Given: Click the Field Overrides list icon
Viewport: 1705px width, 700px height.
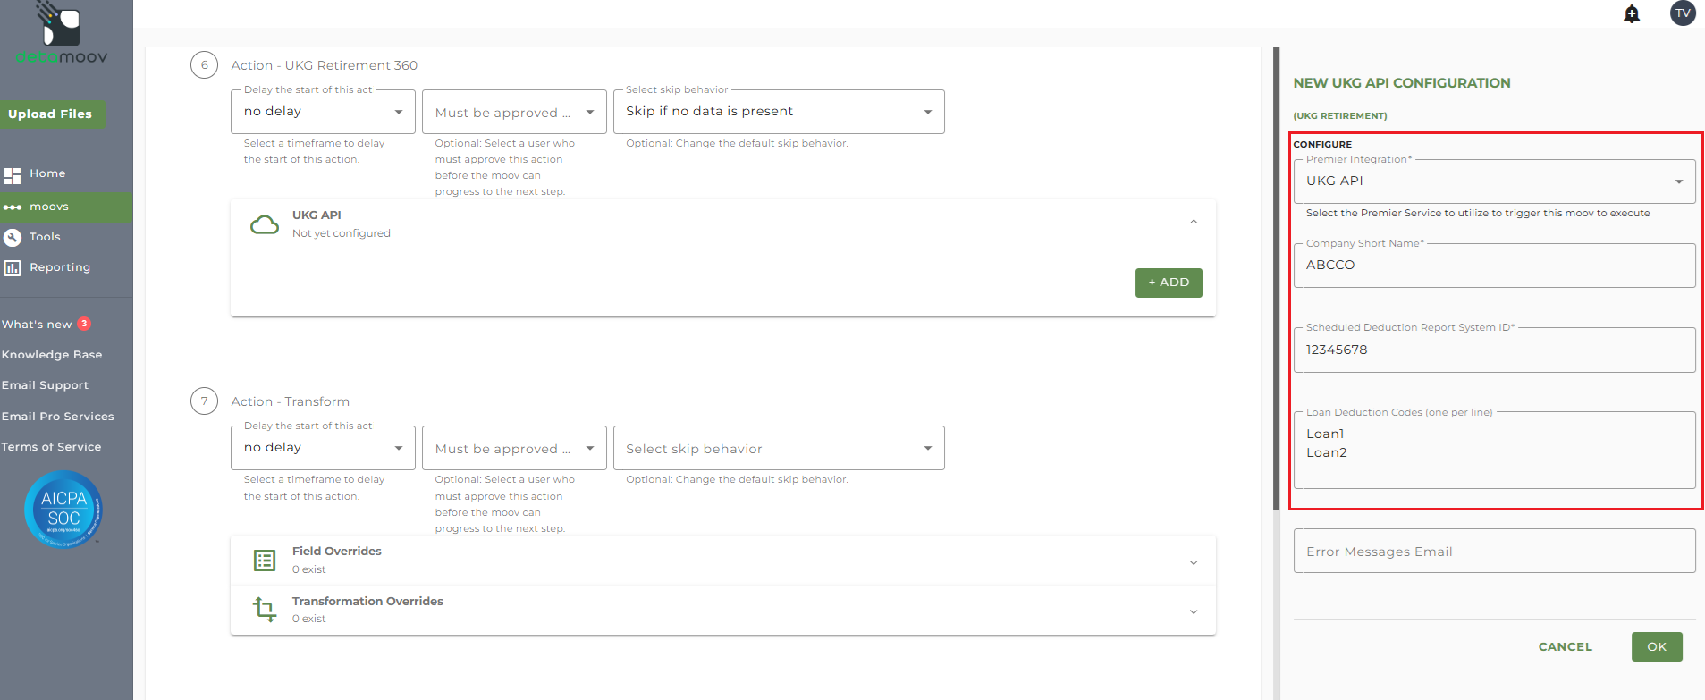Looking at the screenshot, I should click(264, 561).
